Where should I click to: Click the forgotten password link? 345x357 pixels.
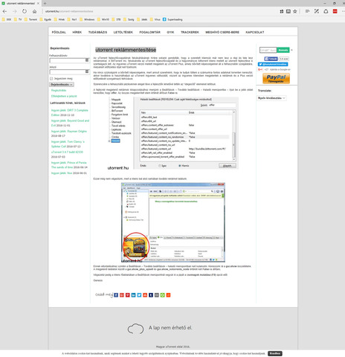(64, 96)
